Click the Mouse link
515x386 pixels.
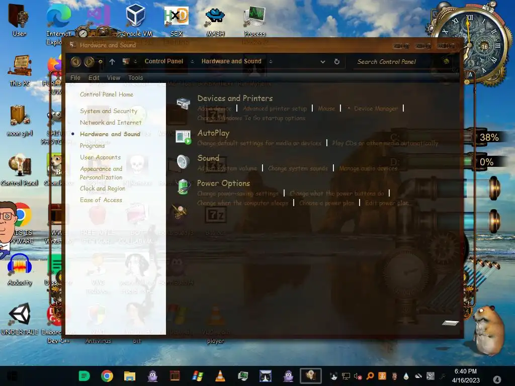point(326,109)
